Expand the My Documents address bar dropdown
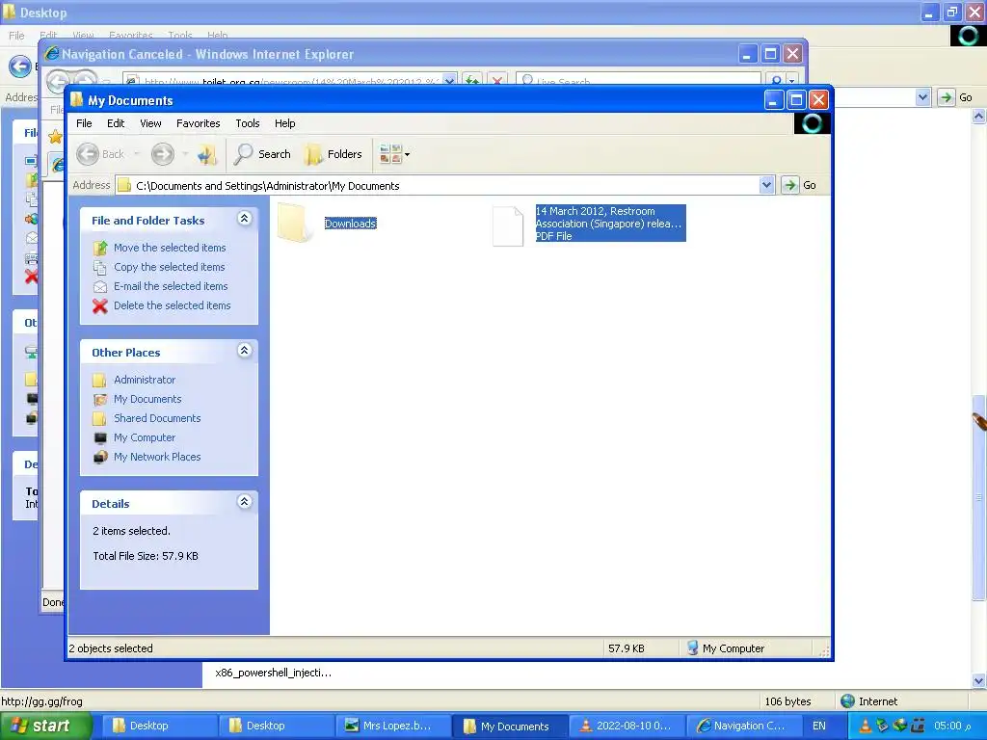Image resolution: width=987 pixels, height=740 pixels. click(x=766, y=186)
